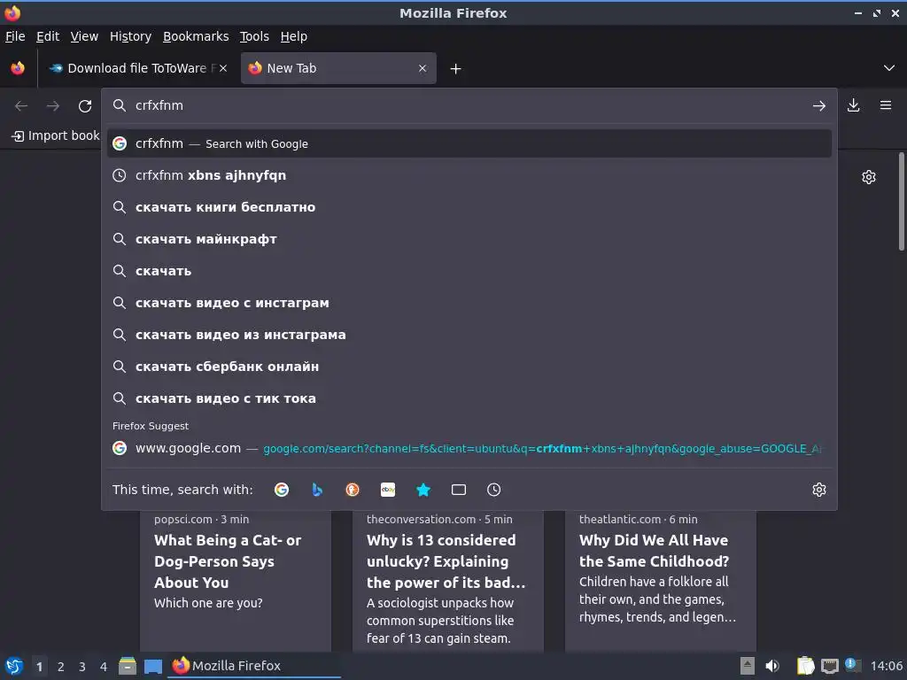Open the Edit menu
The image size is (907, 680).
48,36
